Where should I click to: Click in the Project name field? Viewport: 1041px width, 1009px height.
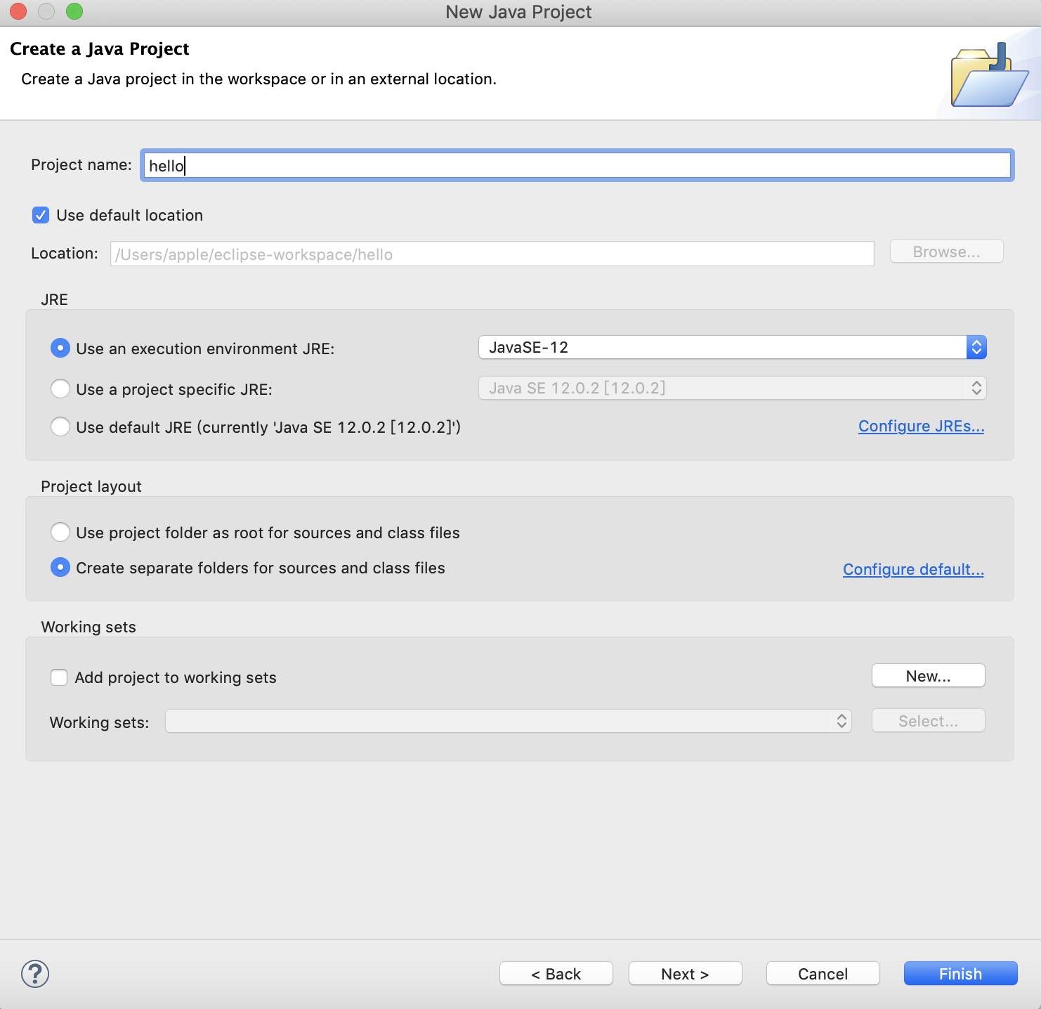coord(576,166)
